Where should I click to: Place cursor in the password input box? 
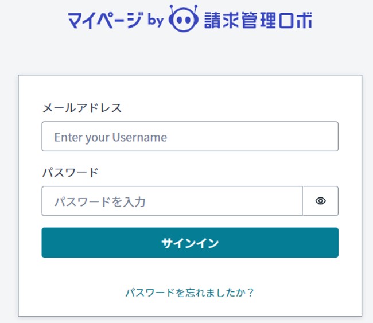(172, 201)
